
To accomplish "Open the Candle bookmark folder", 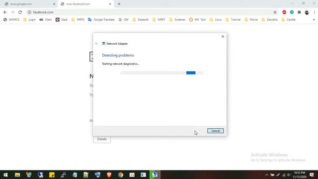I will pyautogui.click(x=289, y=20).
